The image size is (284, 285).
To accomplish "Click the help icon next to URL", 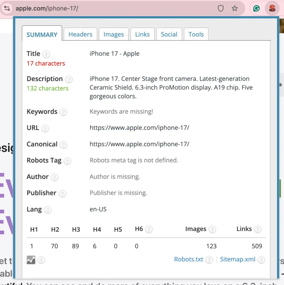I will pos(45,128).
